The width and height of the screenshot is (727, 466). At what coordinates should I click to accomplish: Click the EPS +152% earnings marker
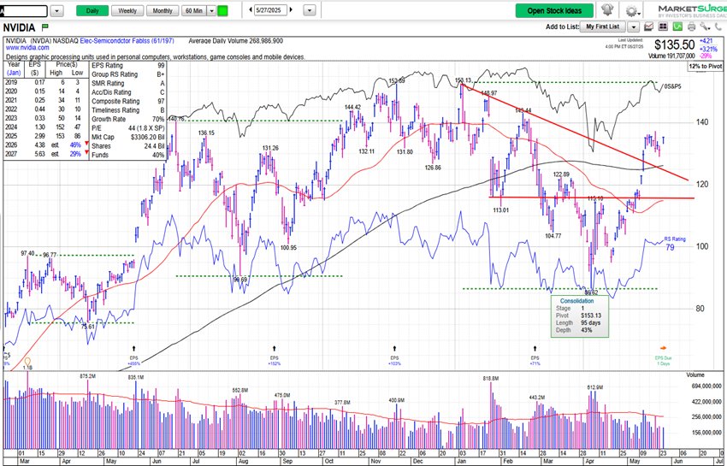click(x=274, y=348)
